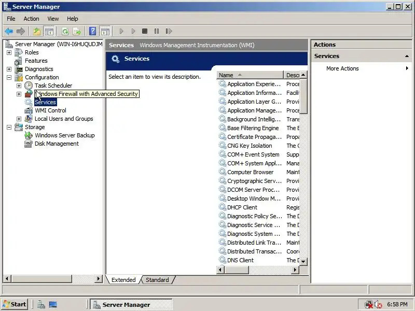
Task: Collapse the Configuration tree node
Action: coord(9,77)
